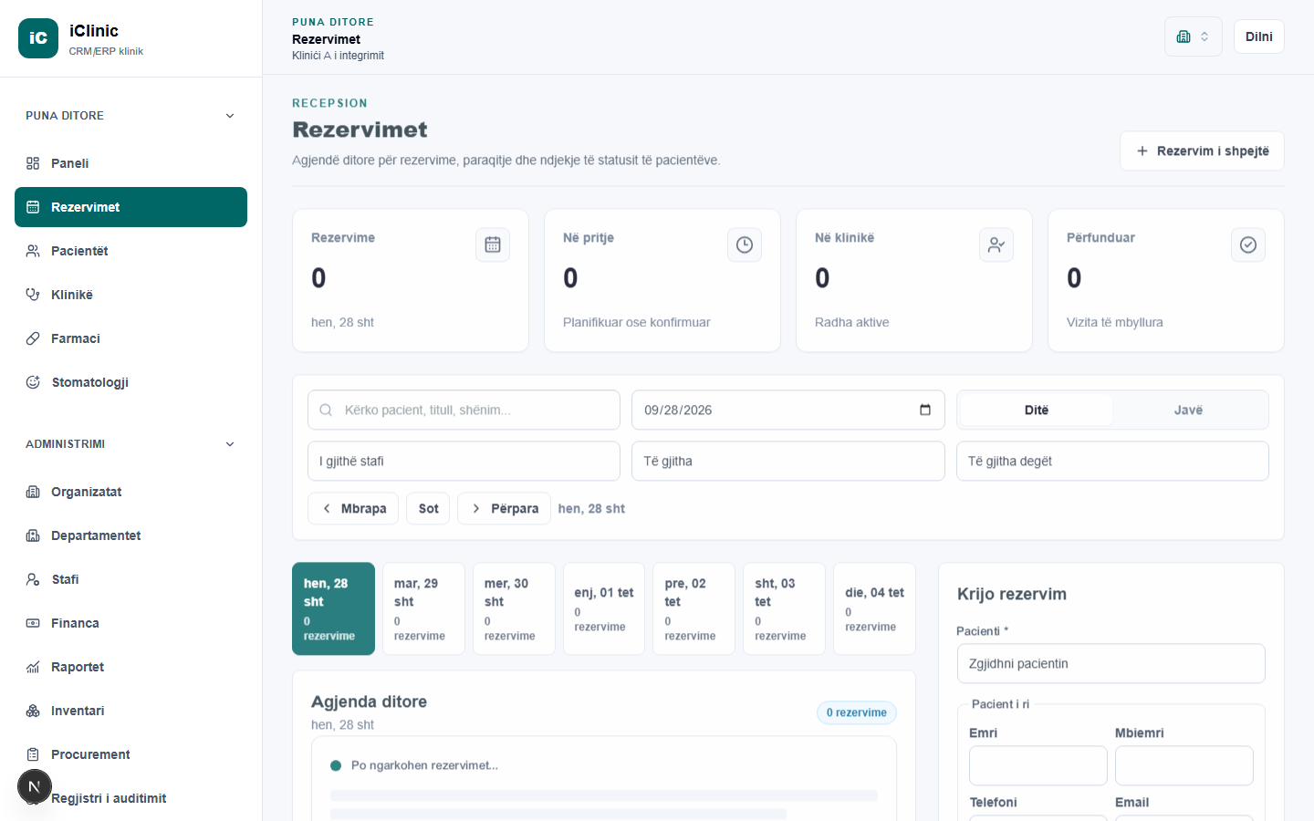
Task: Click the Procurement clipboard icon
Action: (x=33, y=754)
